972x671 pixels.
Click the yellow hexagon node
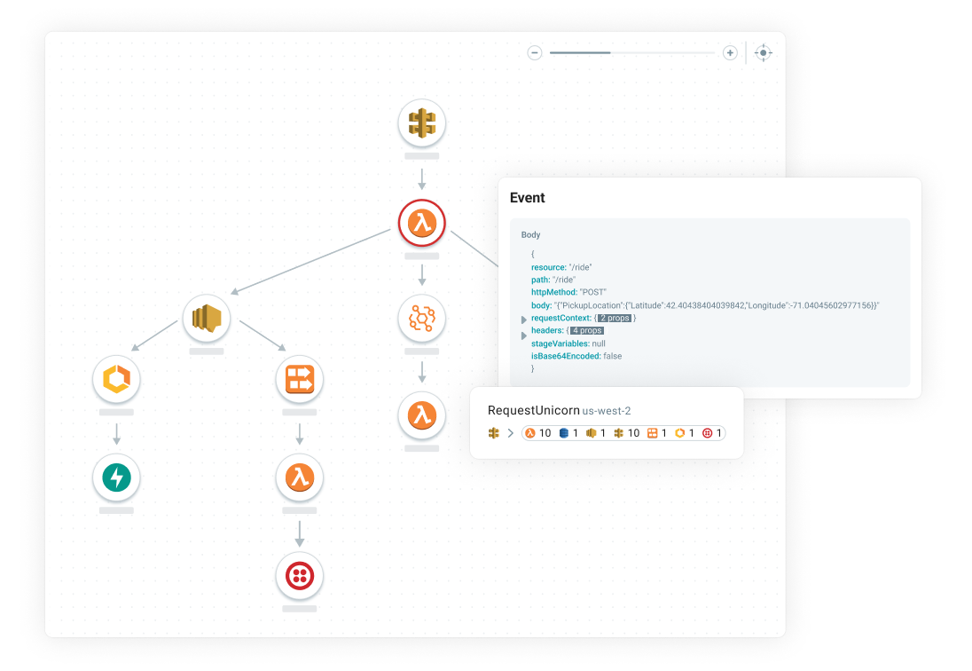tap(116, 379)
